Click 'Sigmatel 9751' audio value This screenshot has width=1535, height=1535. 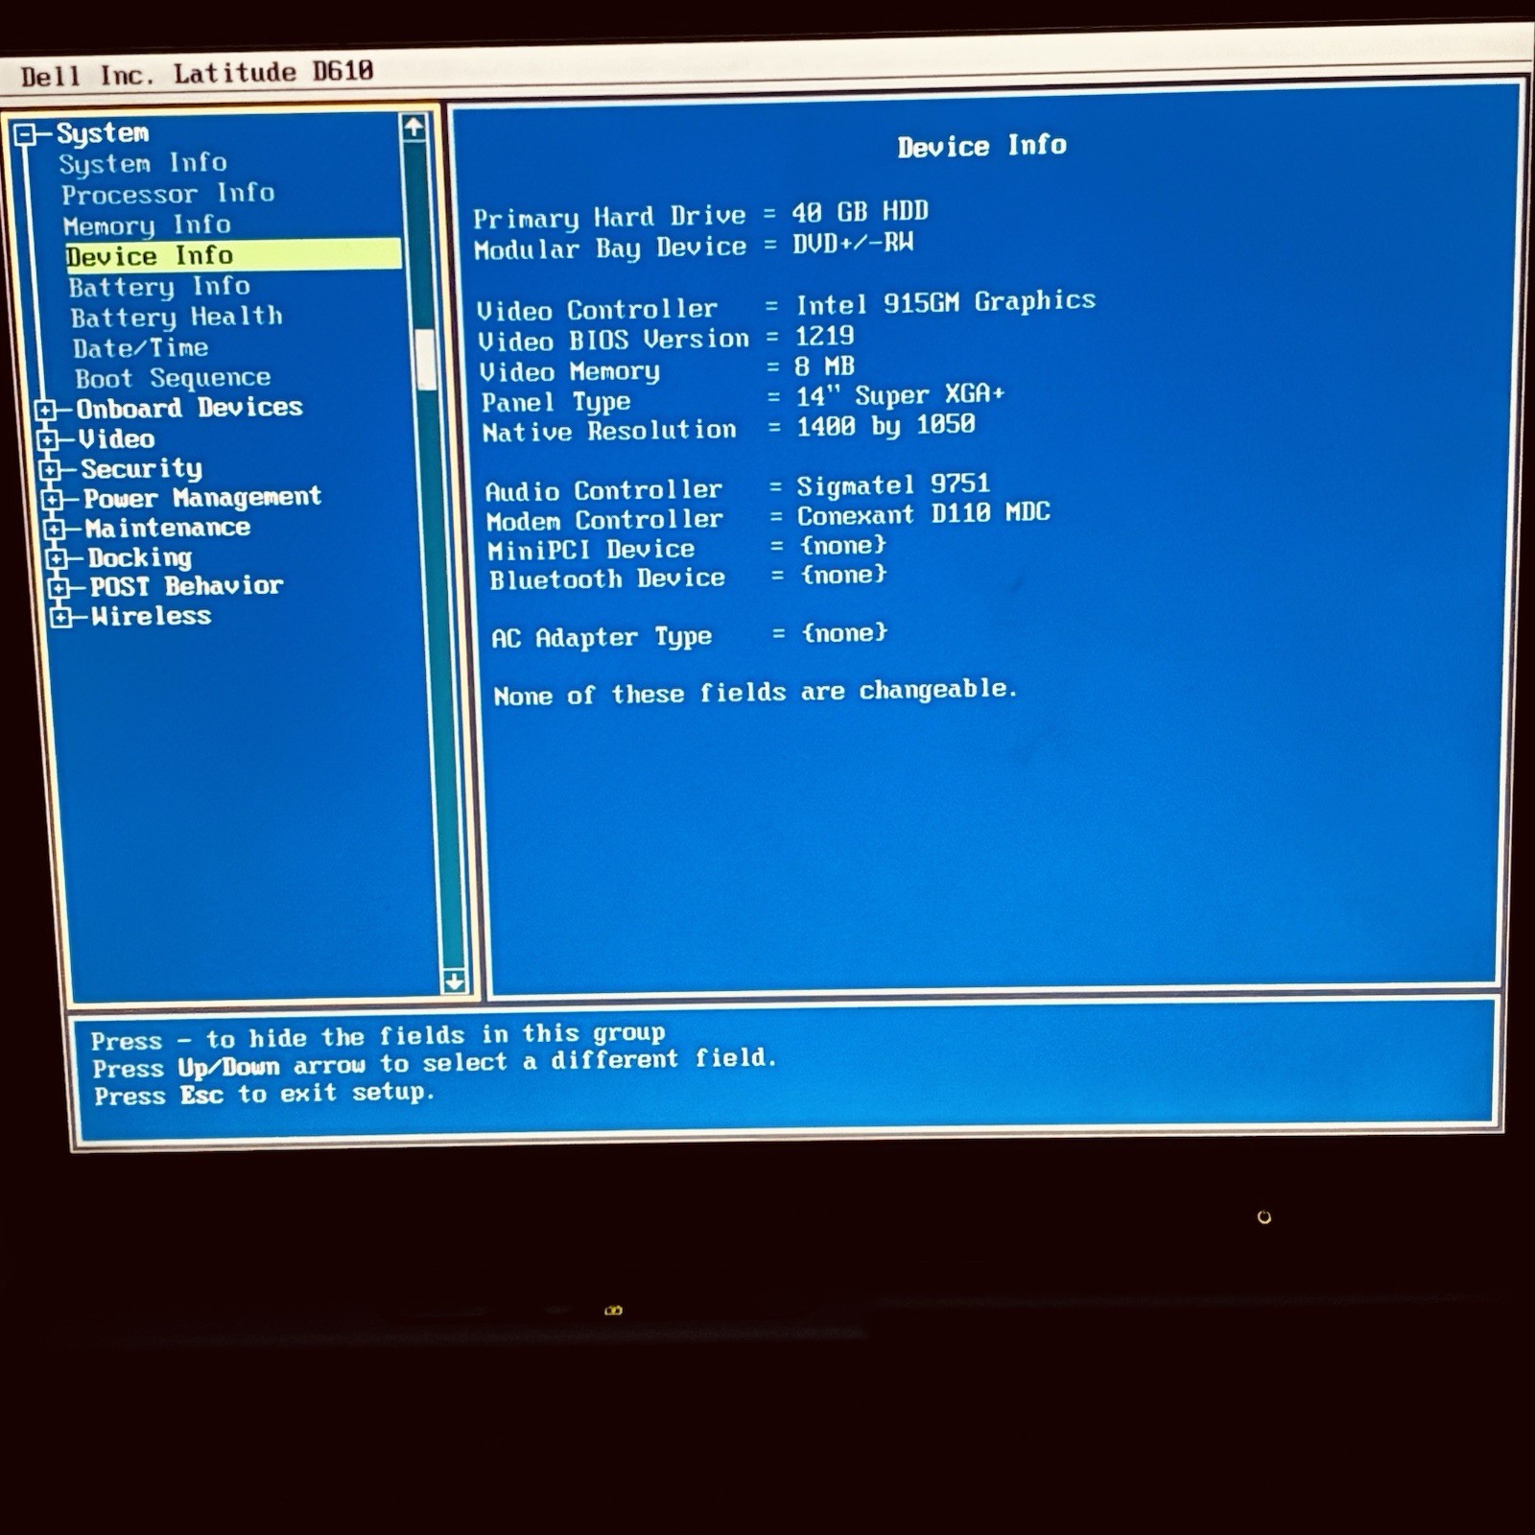click(893, 485)
